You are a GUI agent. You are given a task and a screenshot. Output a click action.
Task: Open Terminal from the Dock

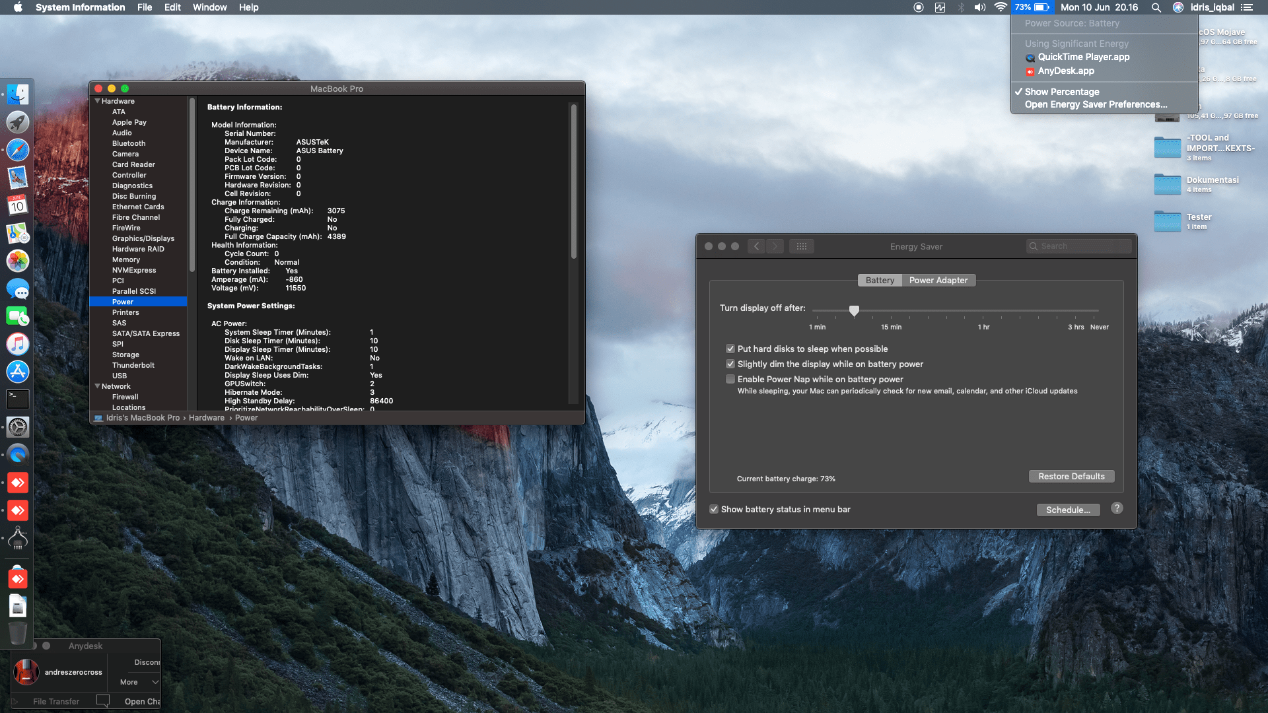point(18,399)
